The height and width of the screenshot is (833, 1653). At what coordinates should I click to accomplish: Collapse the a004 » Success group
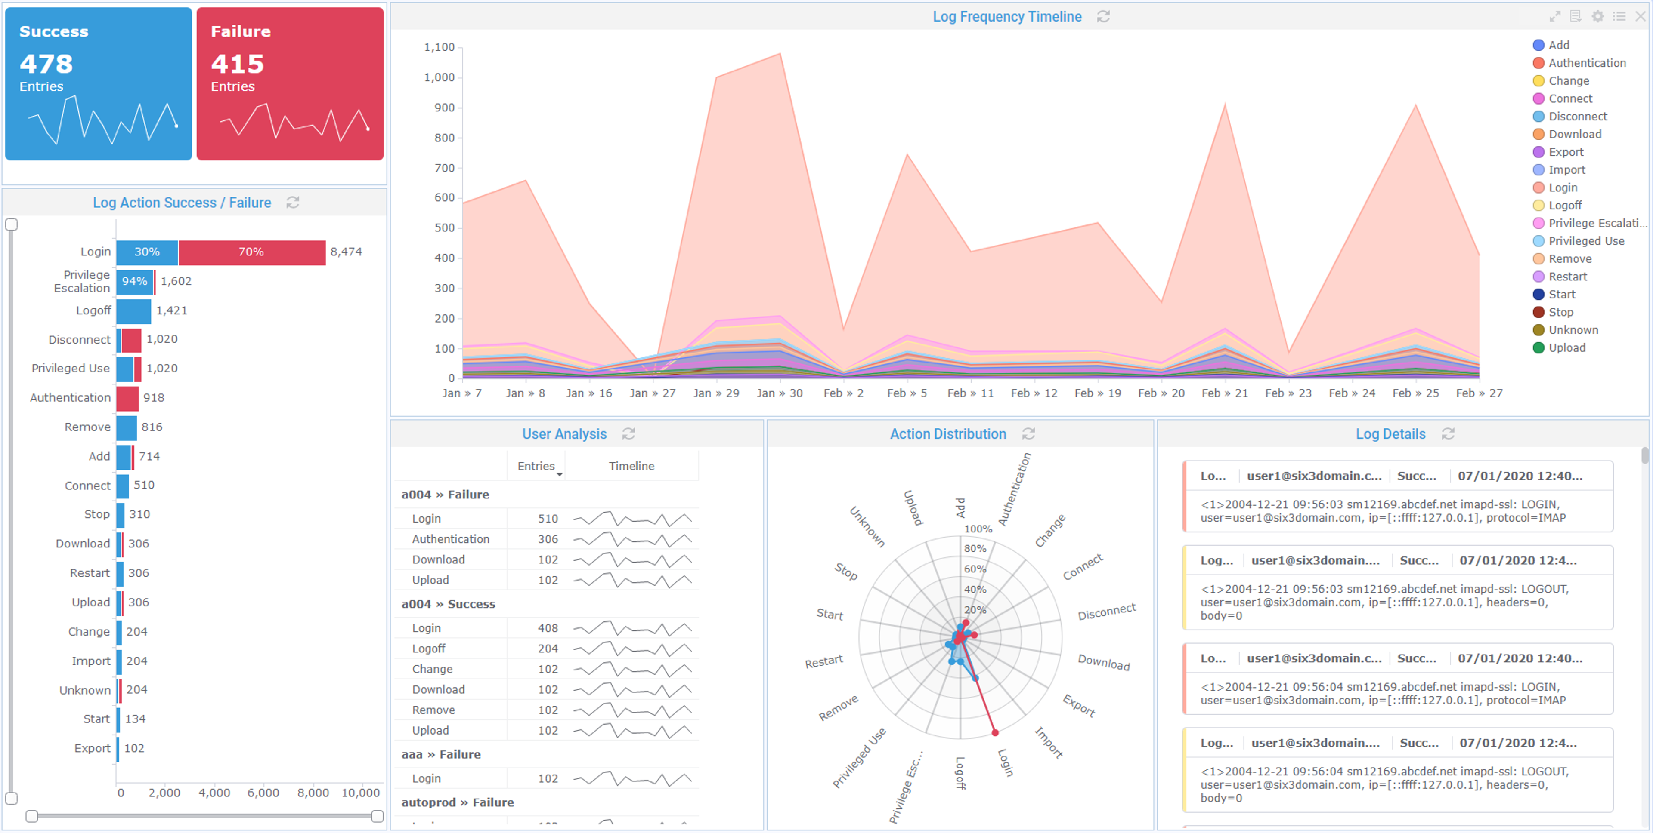coord(448,604)
